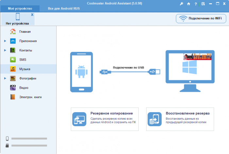Click the Электрон. книги book icon

click(x=13, y=97)
